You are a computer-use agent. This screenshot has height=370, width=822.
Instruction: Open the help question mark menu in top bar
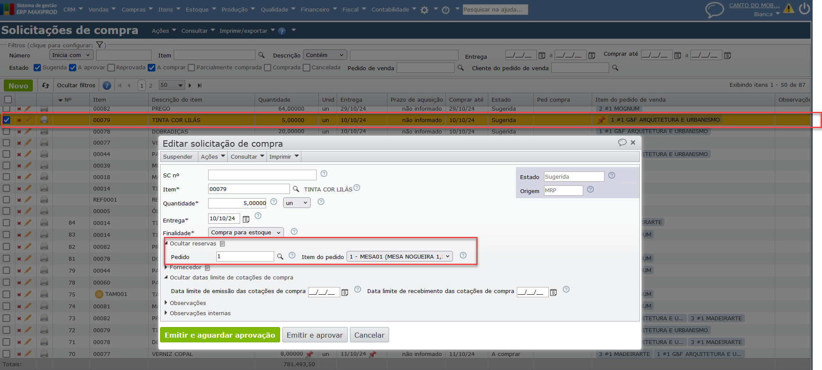[446, 10]
